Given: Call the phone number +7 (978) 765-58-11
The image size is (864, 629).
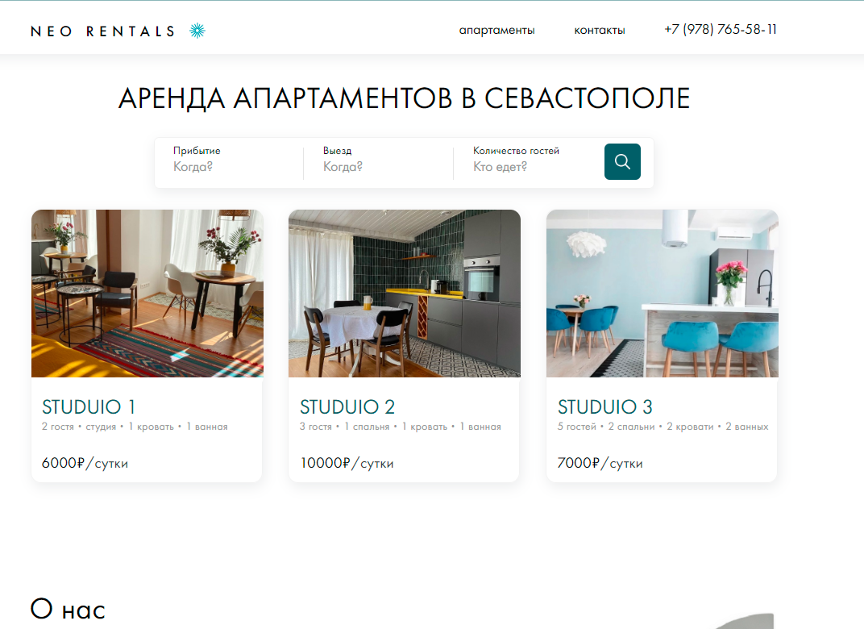Looking at the screenshot, I should (x=721, y=29).
